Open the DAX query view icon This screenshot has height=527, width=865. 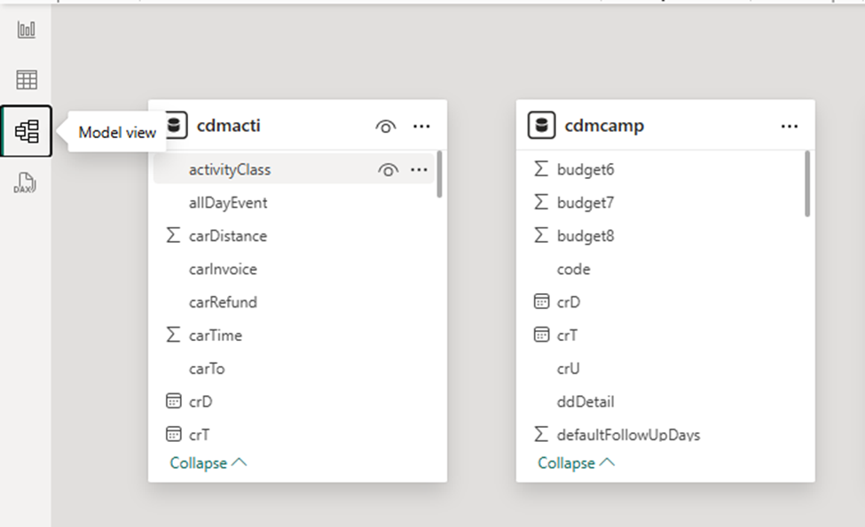click(x=27, y=183)
